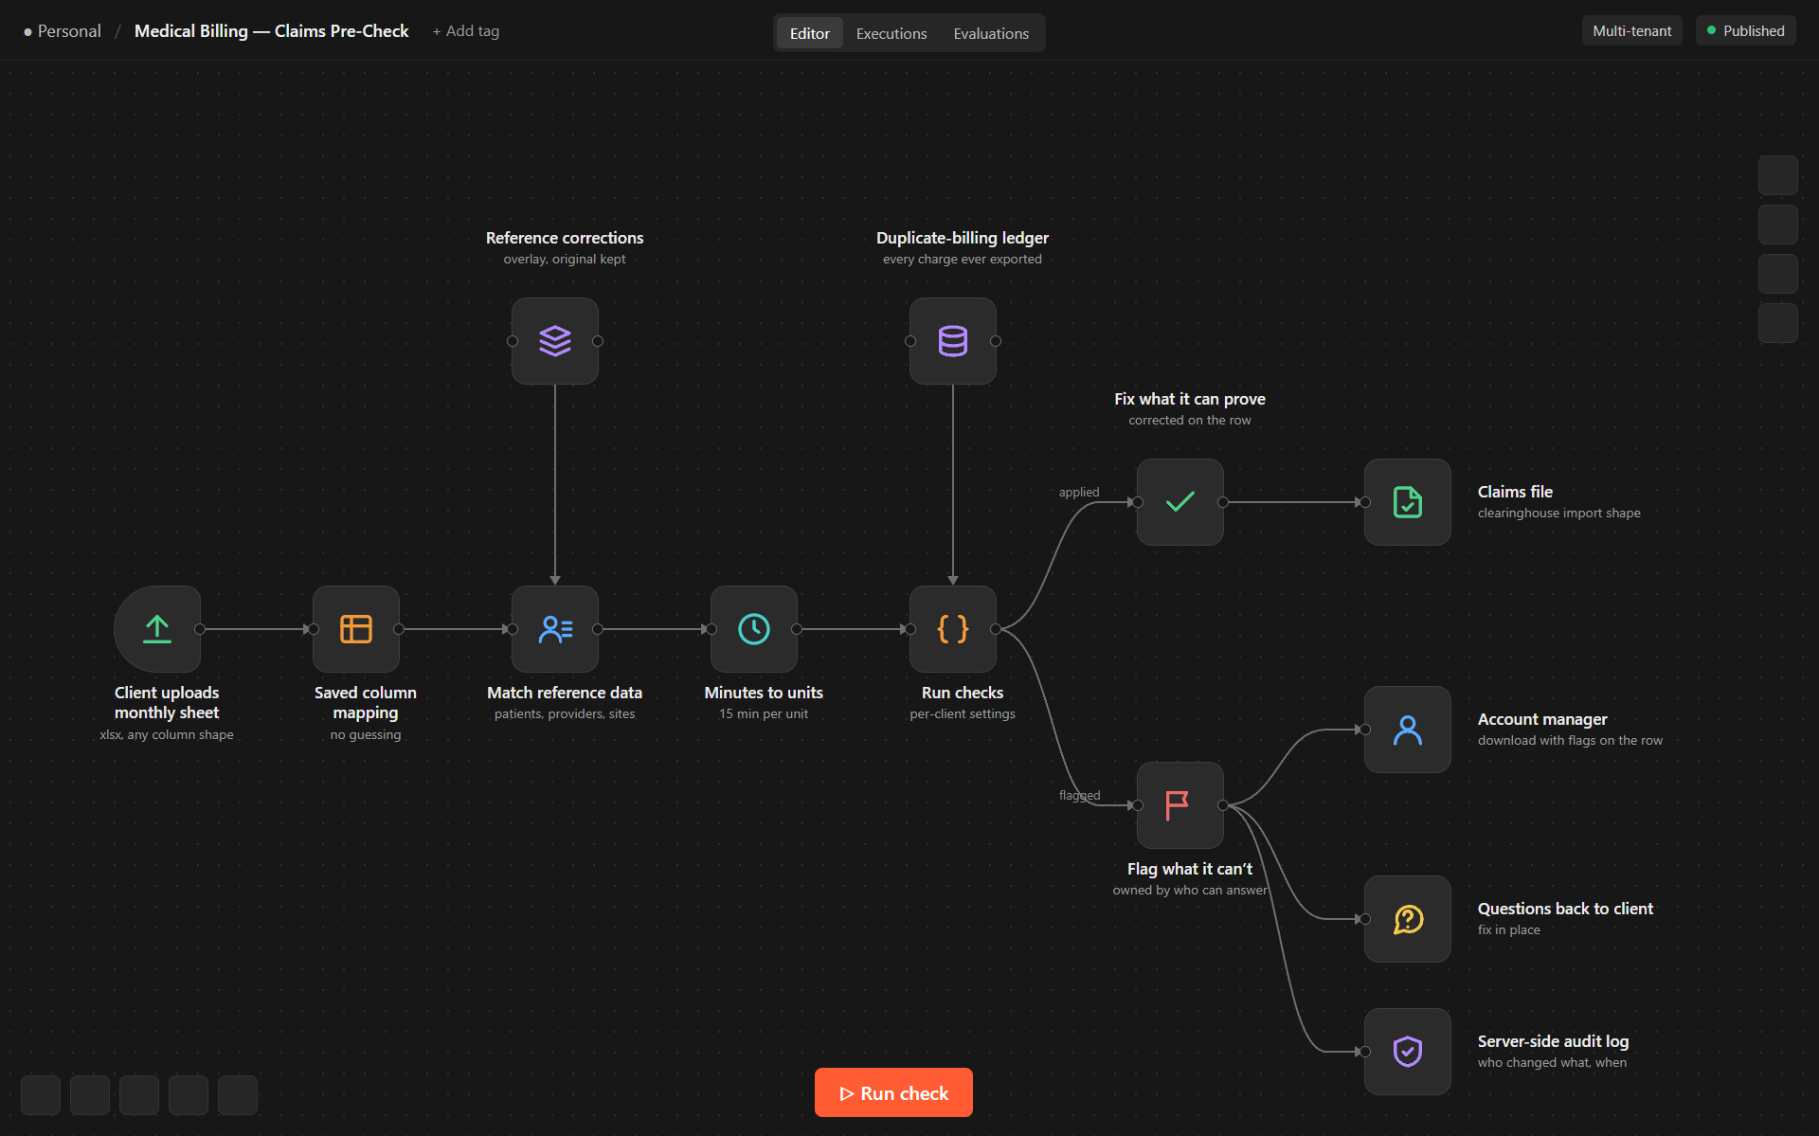1819x1136 pixels.
Task: Select the Match reference data node icon
Action: tap(555, 629)
